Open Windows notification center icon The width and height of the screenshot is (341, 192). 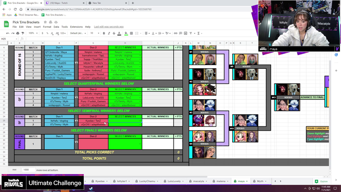click(x=335, y=188)
